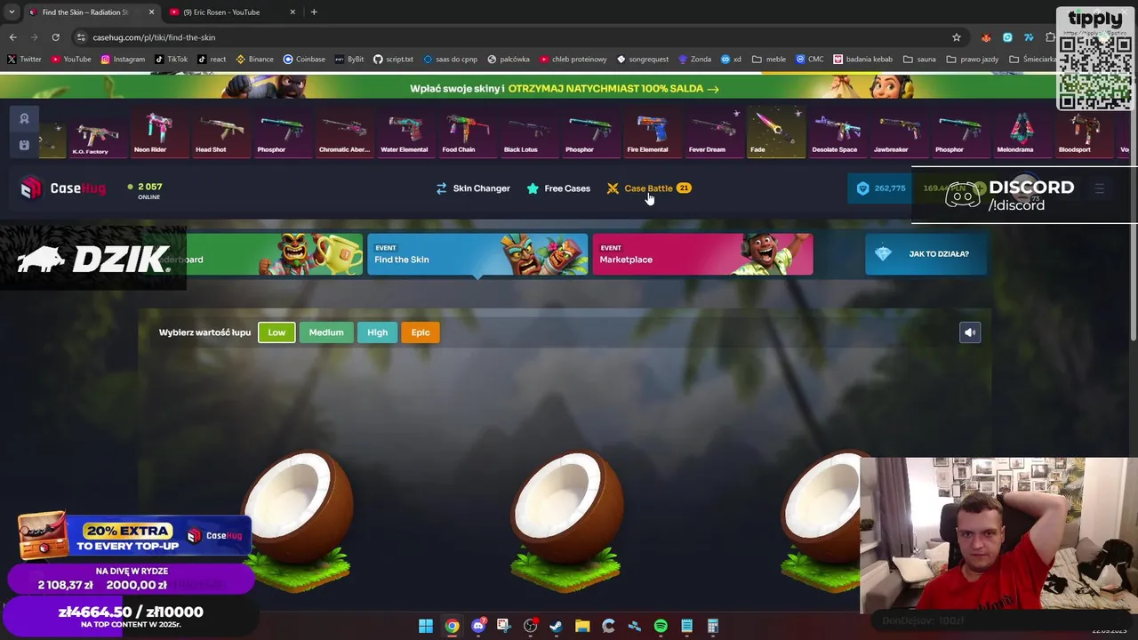1138x640 pixels.
Task: Select Medium loot value
Action: point(326,332)
